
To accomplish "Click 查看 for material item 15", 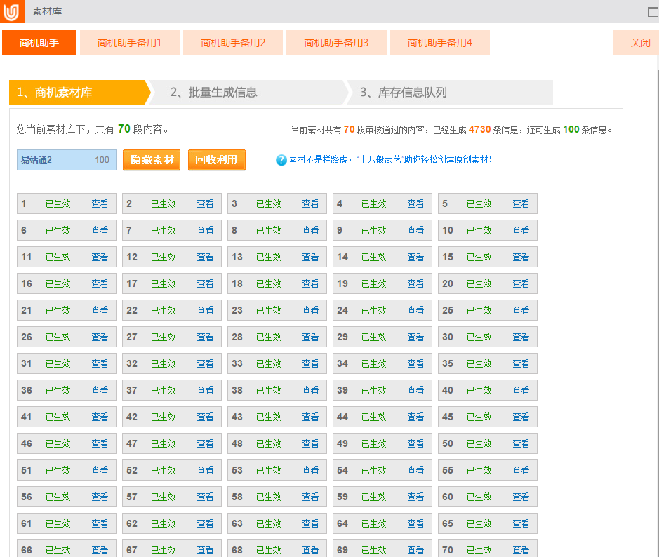I will click(521, 257).
